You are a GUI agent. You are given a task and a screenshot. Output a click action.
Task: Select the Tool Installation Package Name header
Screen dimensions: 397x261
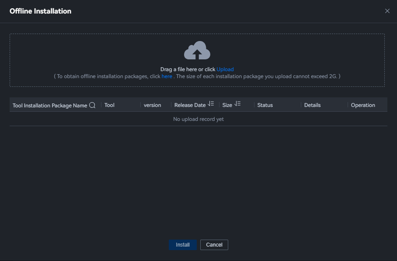(x=50, y=105)
